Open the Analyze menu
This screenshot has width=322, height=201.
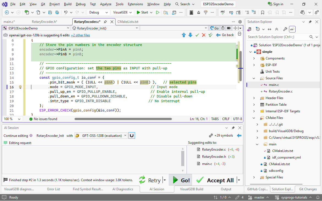coord(106,4)
